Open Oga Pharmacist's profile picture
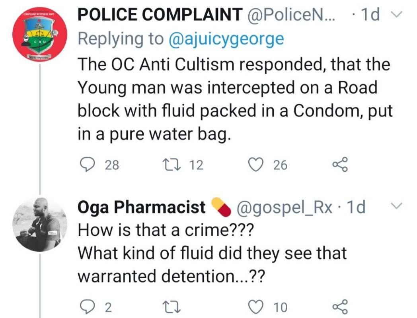The image size is (417, 318). pos(40,225)
